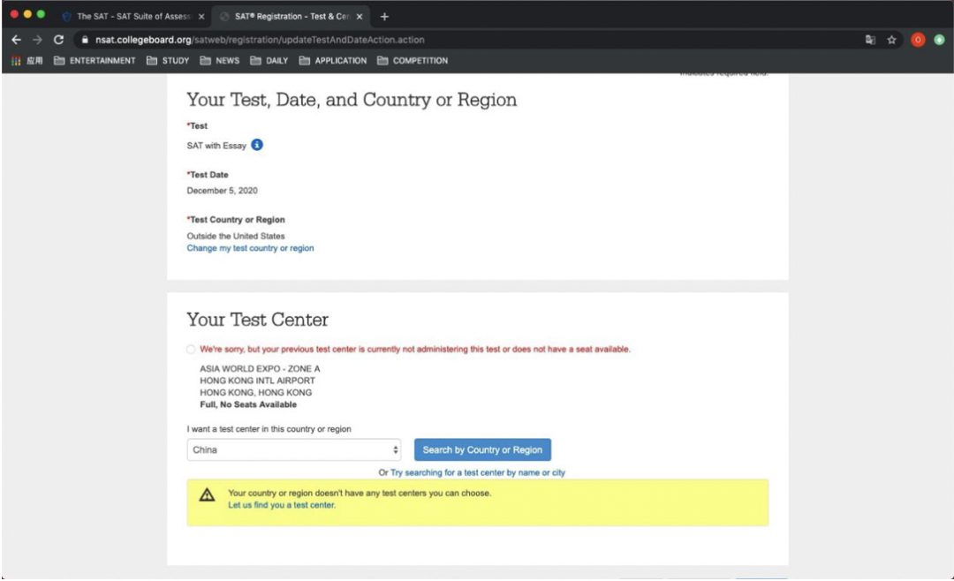Click the December 5, 2020 test date
This screenshot has height=581, width=954.
coord(222,191)
